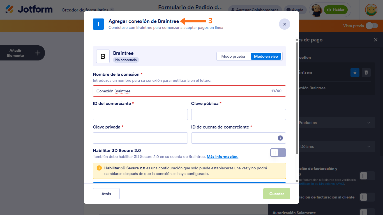Toggle the billing address AVS switch
This screenshot has height=215, width=383.
(x=367, y=176)
